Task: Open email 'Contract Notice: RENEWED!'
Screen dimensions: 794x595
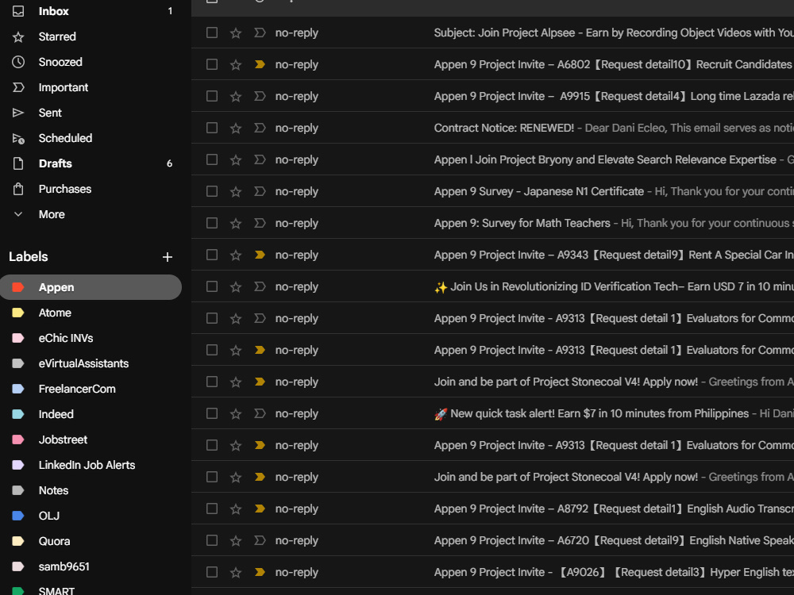Action: point(493,128)
